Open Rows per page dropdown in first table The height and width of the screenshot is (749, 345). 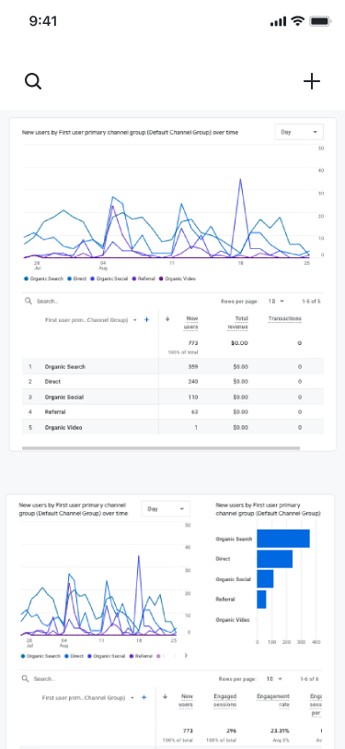(276, 302)
